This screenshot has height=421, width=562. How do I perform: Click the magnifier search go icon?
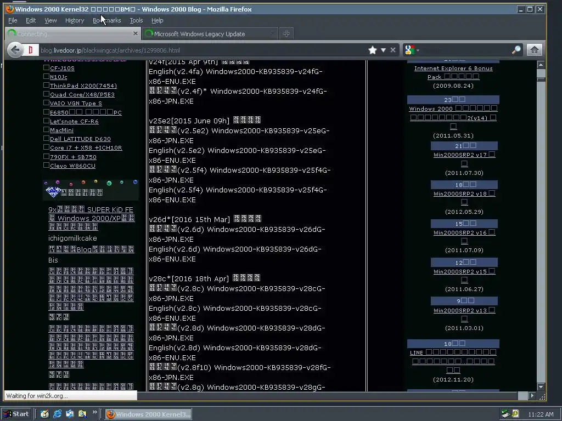click(x=516, y=50)
